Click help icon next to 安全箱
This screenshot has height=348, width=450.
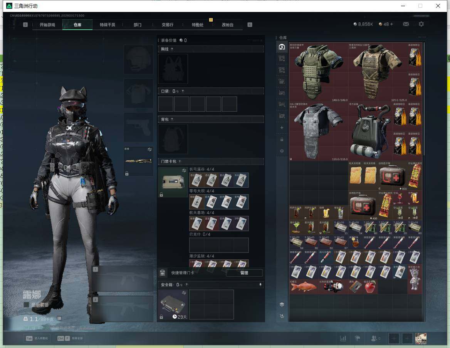point(186,284)
